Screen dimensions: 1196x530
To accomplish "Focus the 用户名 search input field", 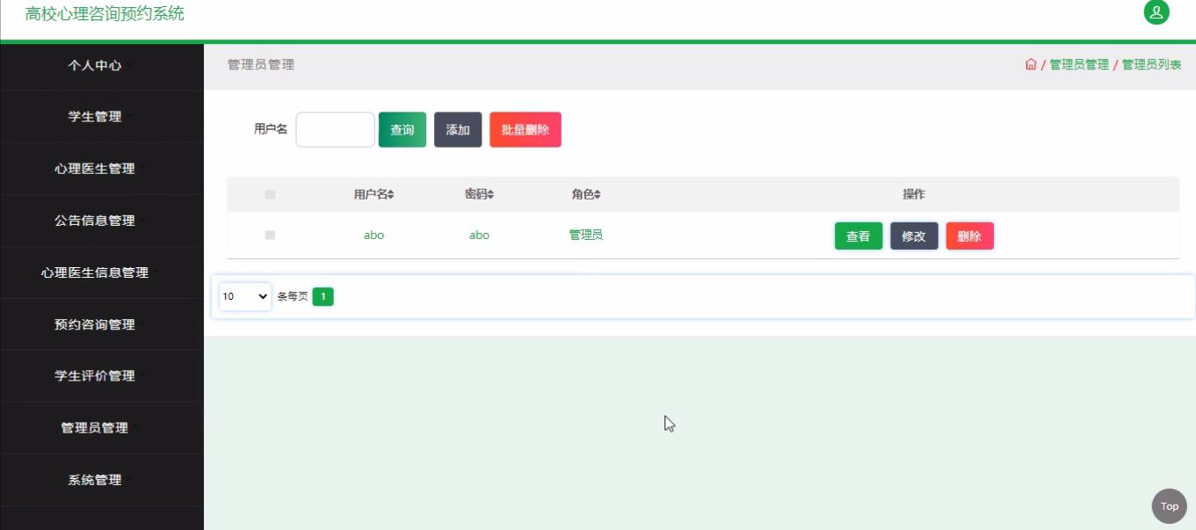I will [x=336, y=129].
